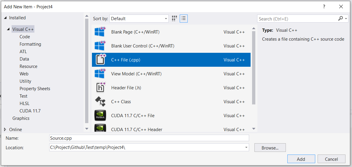Select the Blank User Control (C++/WinRT) text
Screen dimensions: 352x167
point(143,46)
